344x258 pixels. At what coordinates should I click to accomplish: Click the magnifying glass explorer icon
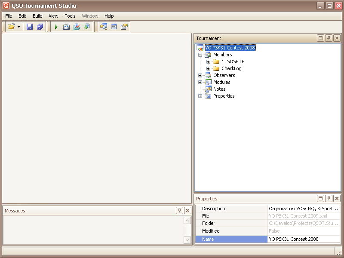(x=104, y=27)
